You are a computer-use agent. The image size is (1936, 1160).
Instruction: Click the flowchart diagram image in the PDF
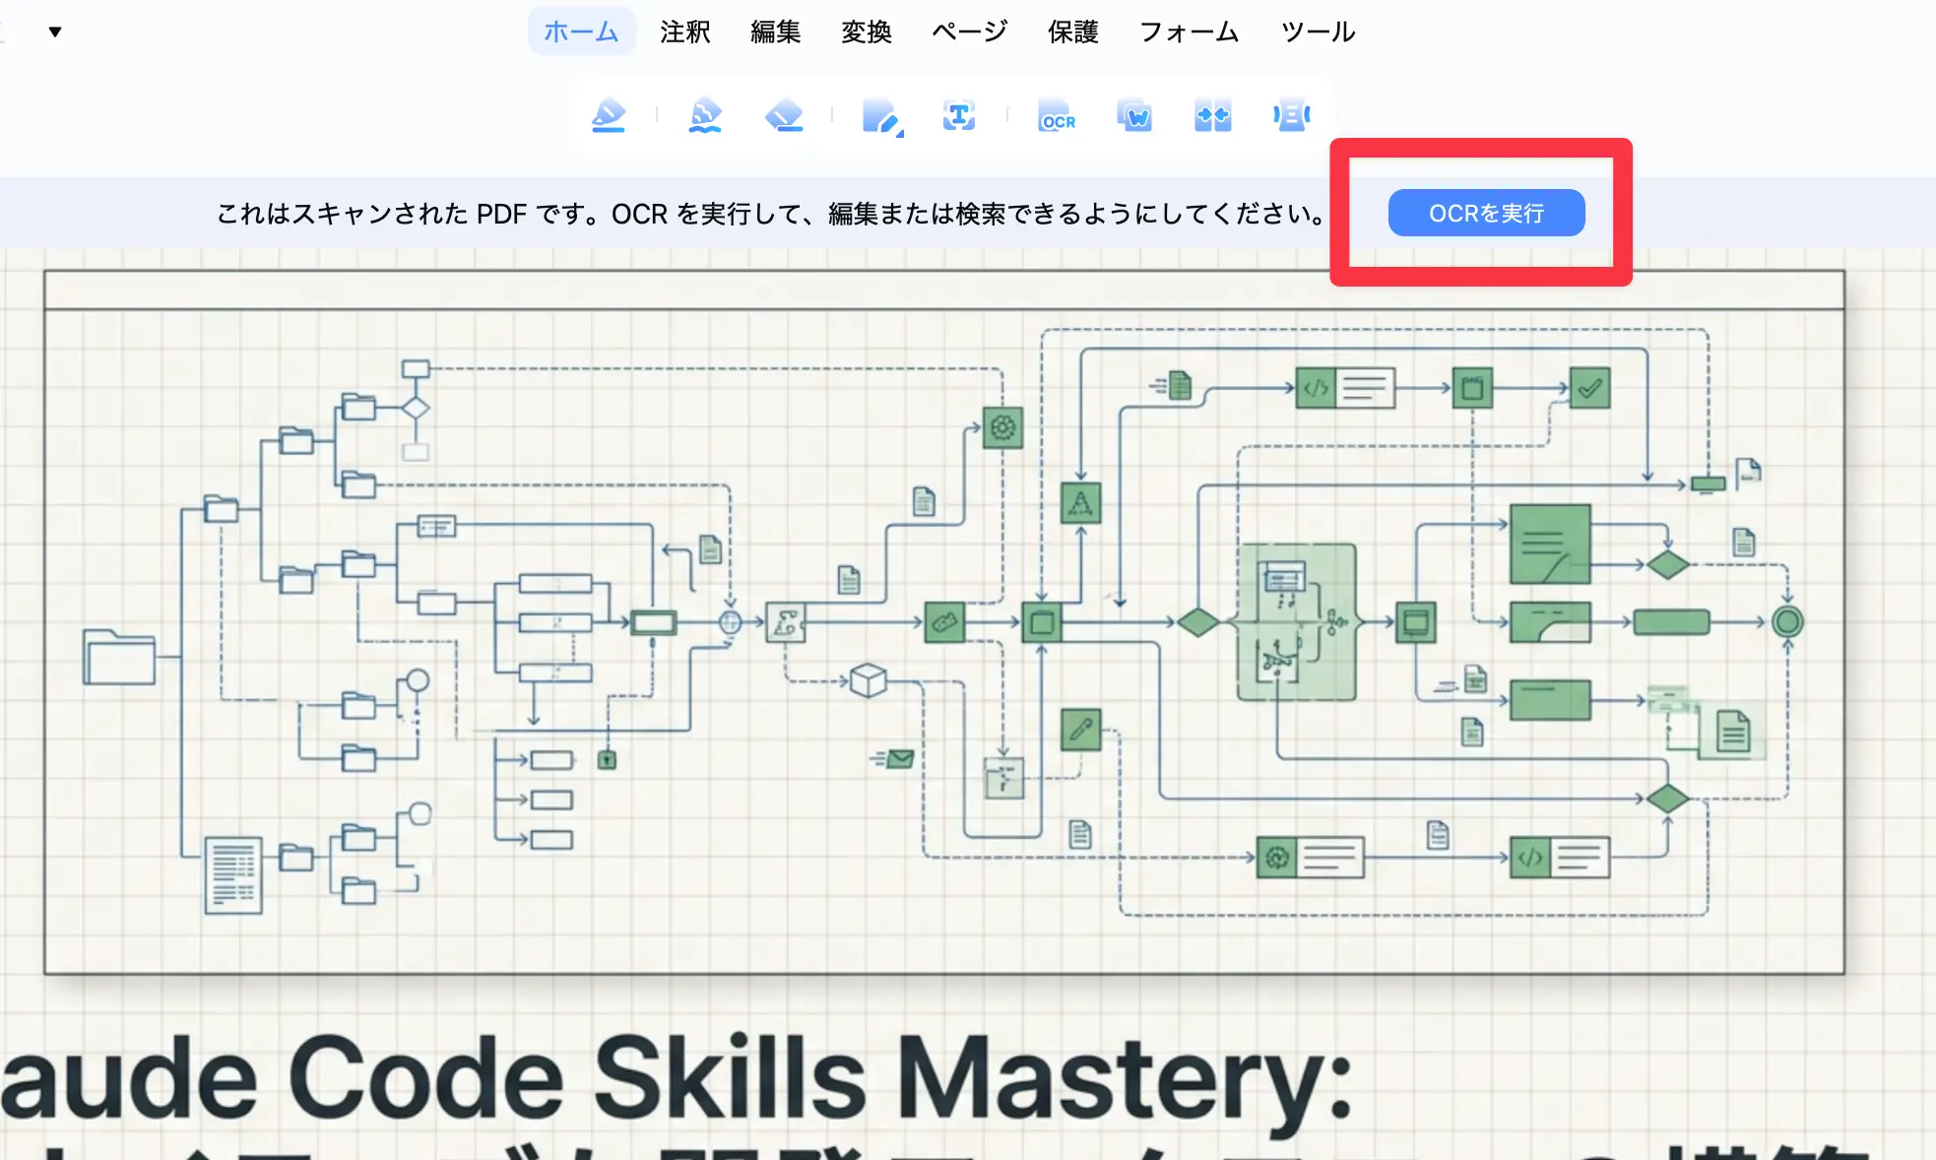[944, 622]
